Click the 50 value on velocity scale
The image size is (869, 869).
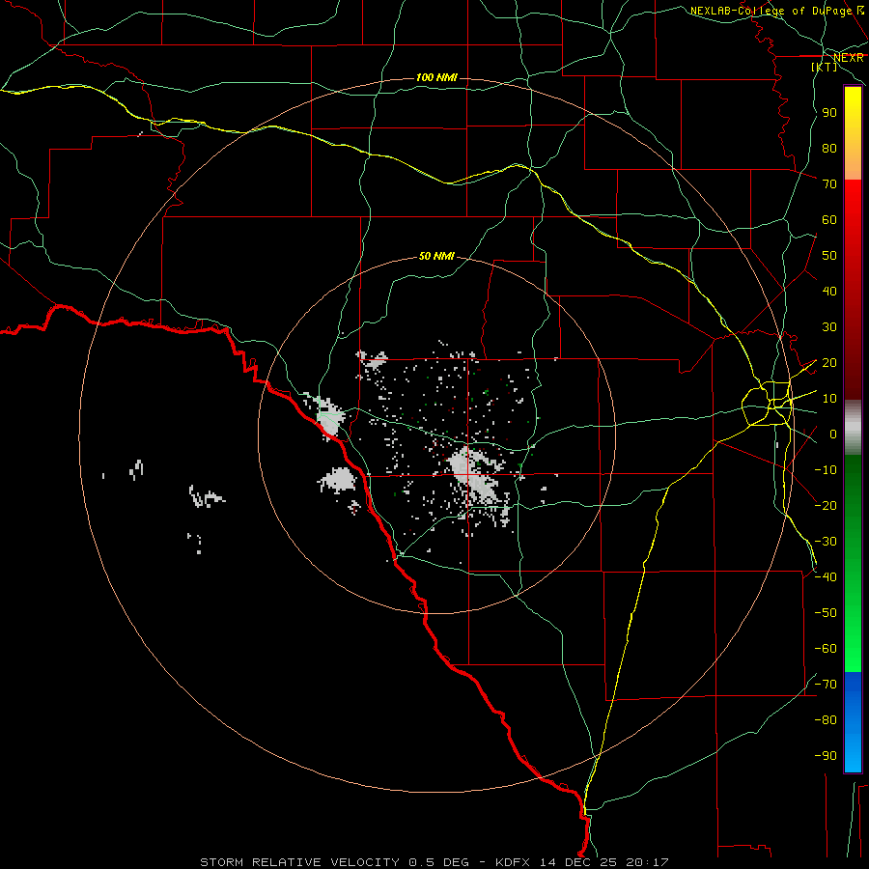tap(829, 256)
